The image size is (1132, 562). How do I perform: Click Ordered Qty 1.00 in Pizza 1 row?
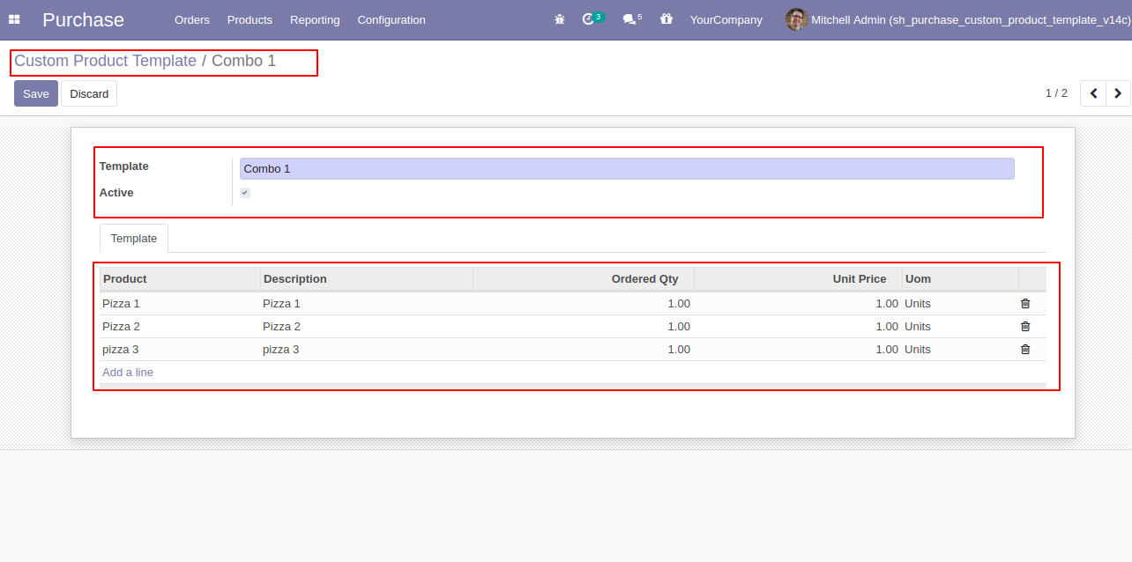[678, 303]
